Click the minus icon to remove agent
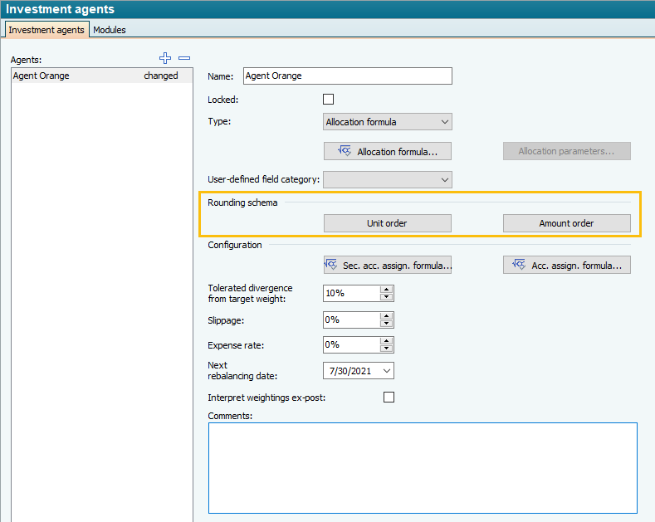 coord(184,58)
